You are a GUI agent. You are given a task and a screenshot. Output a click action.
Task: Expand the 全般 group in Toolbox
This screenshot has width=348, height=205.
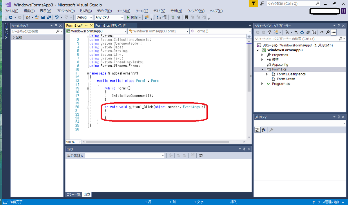[x=13, y=37]
